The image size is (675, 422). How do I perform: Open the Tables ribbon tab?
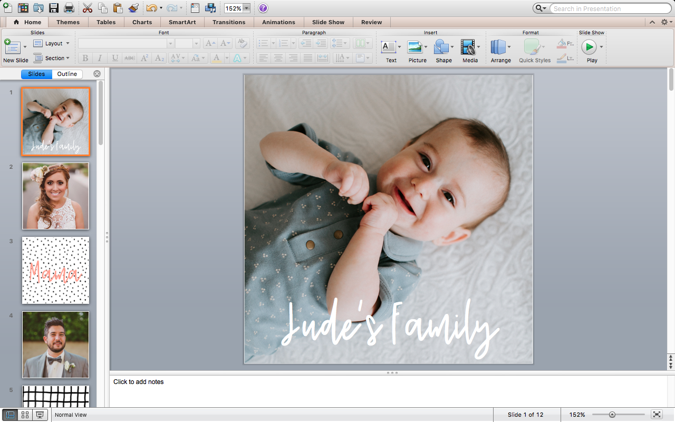(106, 22)
